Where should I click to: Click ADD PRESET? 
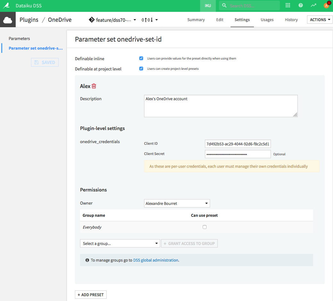[x=91, y=295]
